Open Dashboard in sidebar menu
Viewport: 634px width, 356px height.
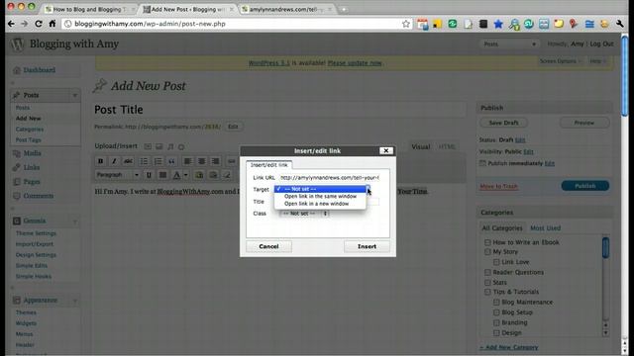pyautogui.click(x=39, y=70)
